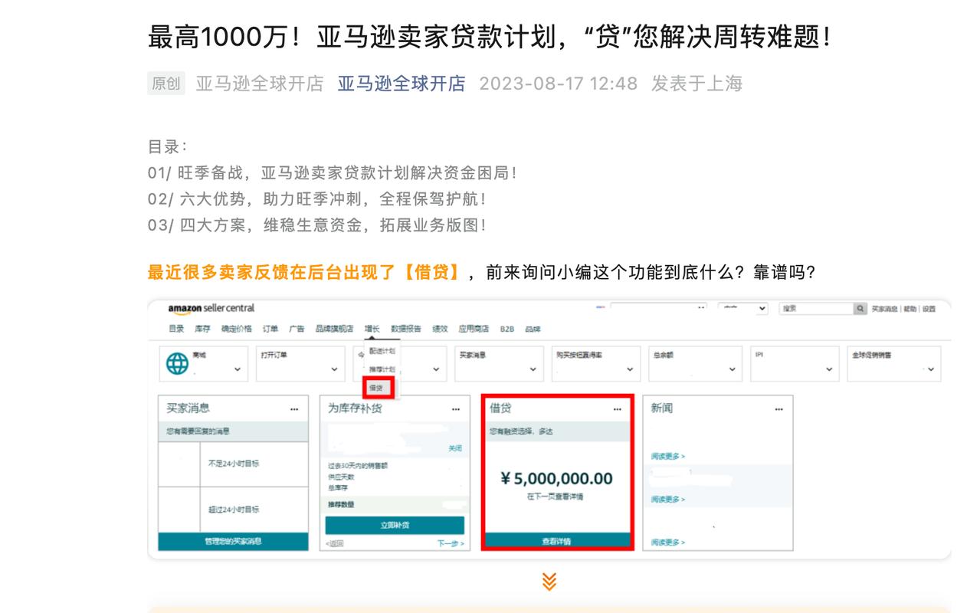
Task: Click the gray 亚马逊全球开店 author name
Action: tap(260, 84)
